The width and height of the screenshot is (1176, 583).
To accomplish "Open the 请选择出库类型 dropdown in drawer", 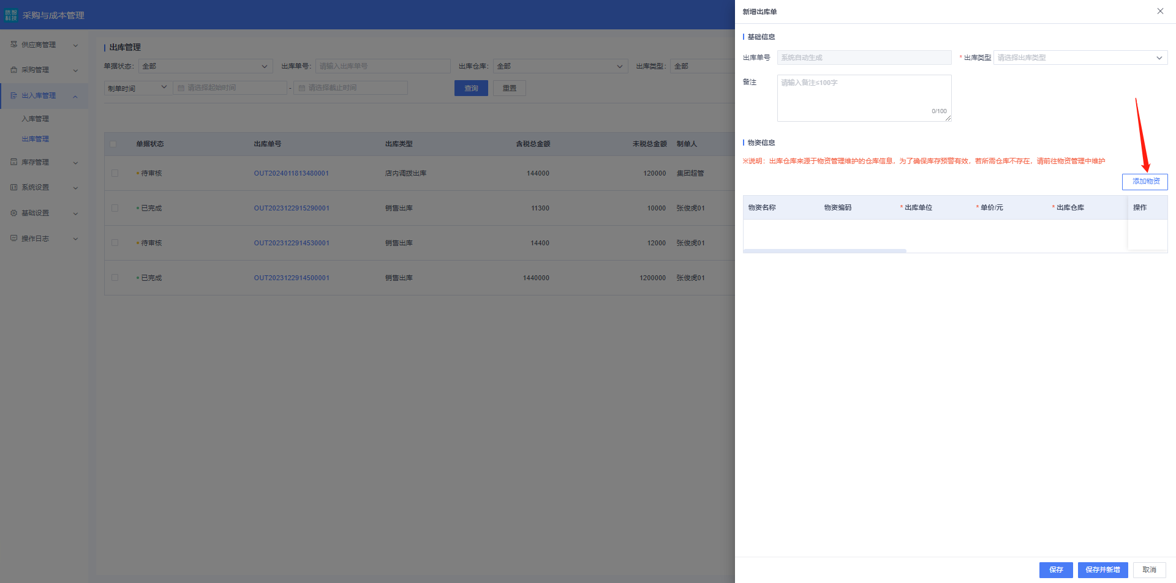I will click(x=1080, y=58).
